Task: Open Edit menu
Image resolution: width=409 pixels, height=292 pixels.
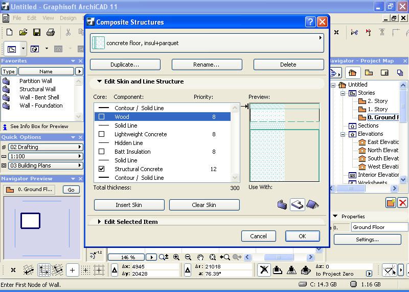Action: click(32, 18)
